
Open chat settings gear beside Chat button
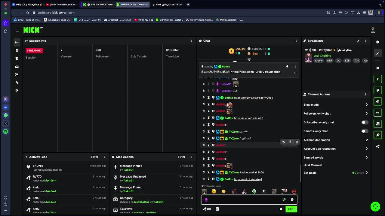pos(281,209)
